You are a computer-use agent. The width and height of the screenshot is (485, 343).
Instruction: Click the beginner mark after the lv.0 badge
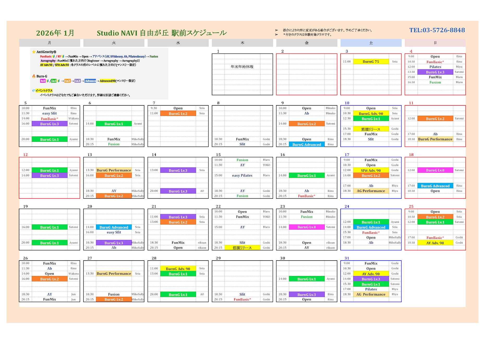tap(47, 81)
